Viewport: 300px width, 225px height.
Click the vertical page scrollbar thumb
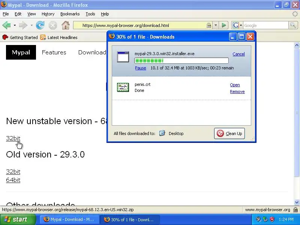pos(297,112)
